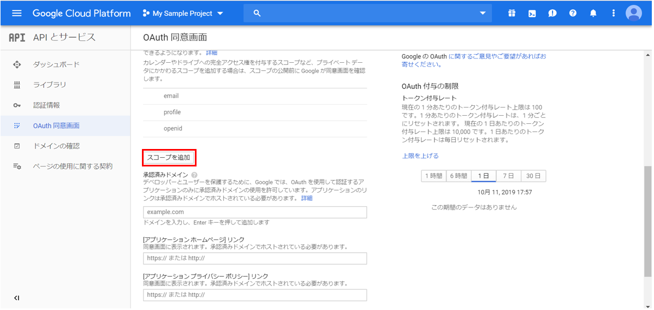The height and width of the screenshot is (310, 654).
Task: Focus the アプリケーション ホームページ link field
Action: pyautogui.click(x=255, y=258)
